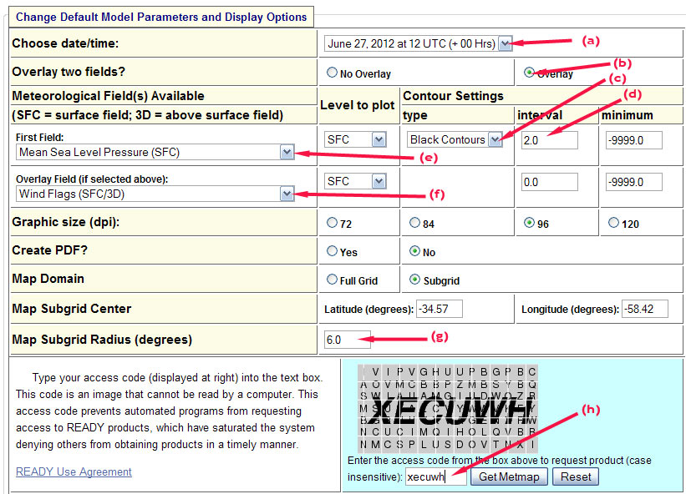Click the "Overlay two fields?" label
Screen dimensions: 686x494
pos(69,72)
